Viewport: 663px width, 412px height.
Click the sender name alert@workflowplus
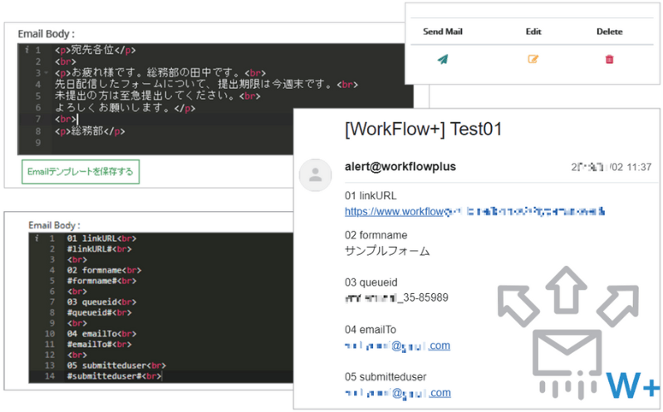pyautogui.click(x=400, y=167)
